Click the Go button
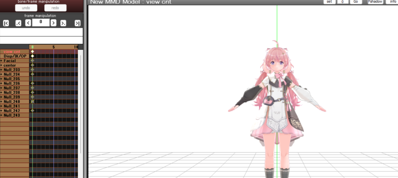This screenshot has width=398, height=178. [356, 2]
